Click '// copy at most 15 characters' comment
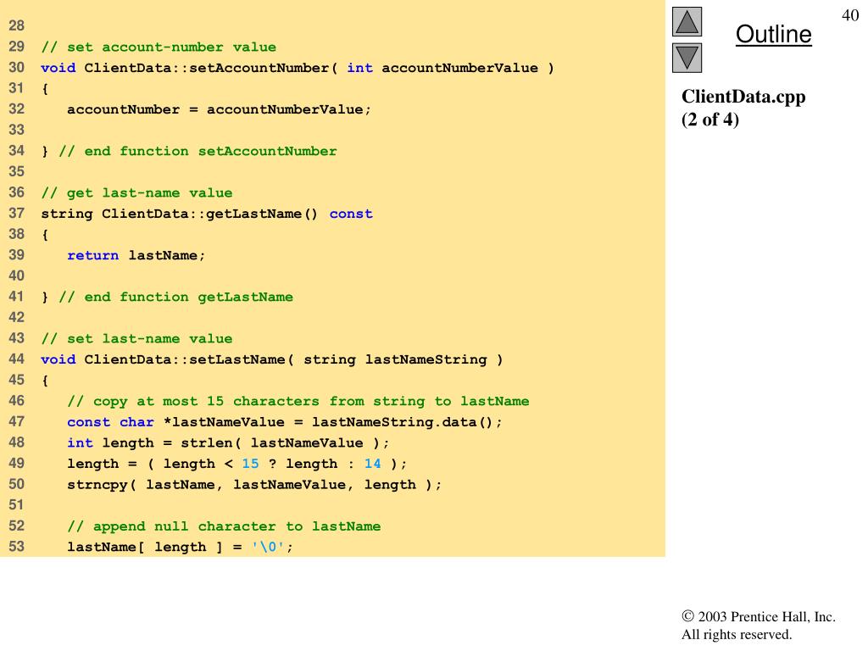868x651 pixels. pyautogui.click(x=298, y=401)
